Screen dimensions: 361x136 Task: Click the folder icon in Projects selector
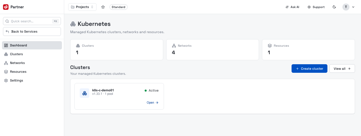pyautogui.click(x=73, y=7)
